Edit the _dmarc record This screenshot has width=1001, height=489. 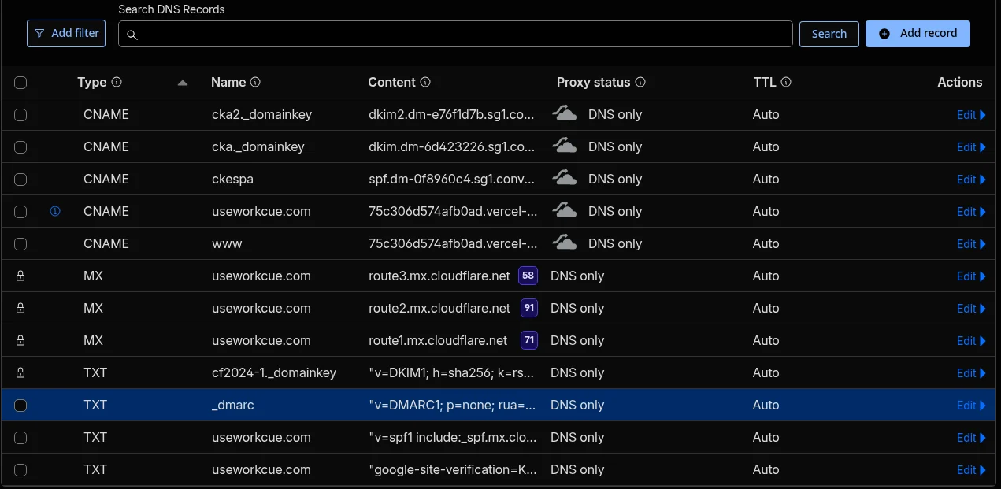click(x=971, y=406)
